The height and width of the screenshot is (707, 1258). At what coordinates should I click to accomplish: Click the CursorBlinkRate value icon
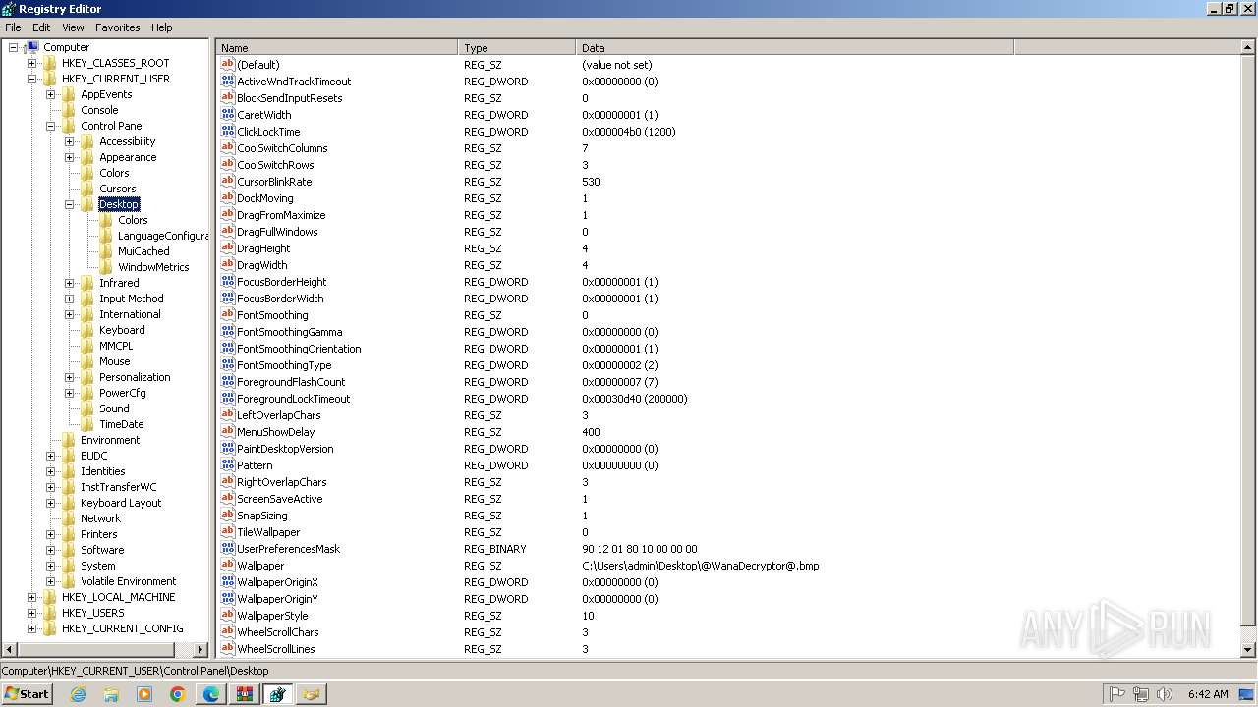point(228,182)
